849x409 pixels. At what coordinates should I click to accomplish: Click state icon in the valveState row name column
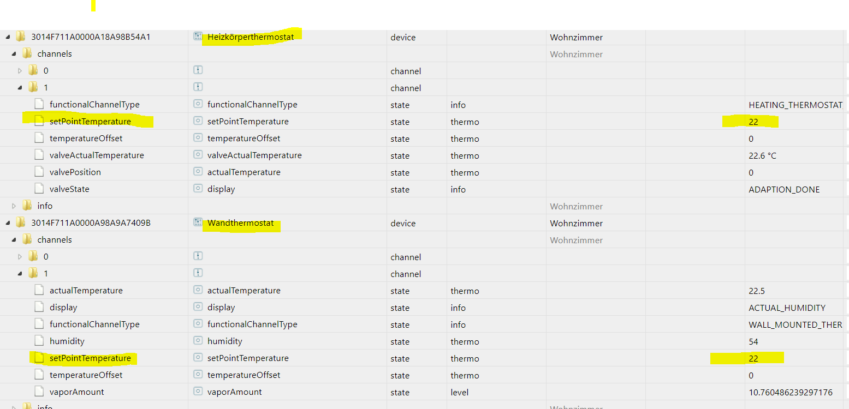click(x=198, y=189)
